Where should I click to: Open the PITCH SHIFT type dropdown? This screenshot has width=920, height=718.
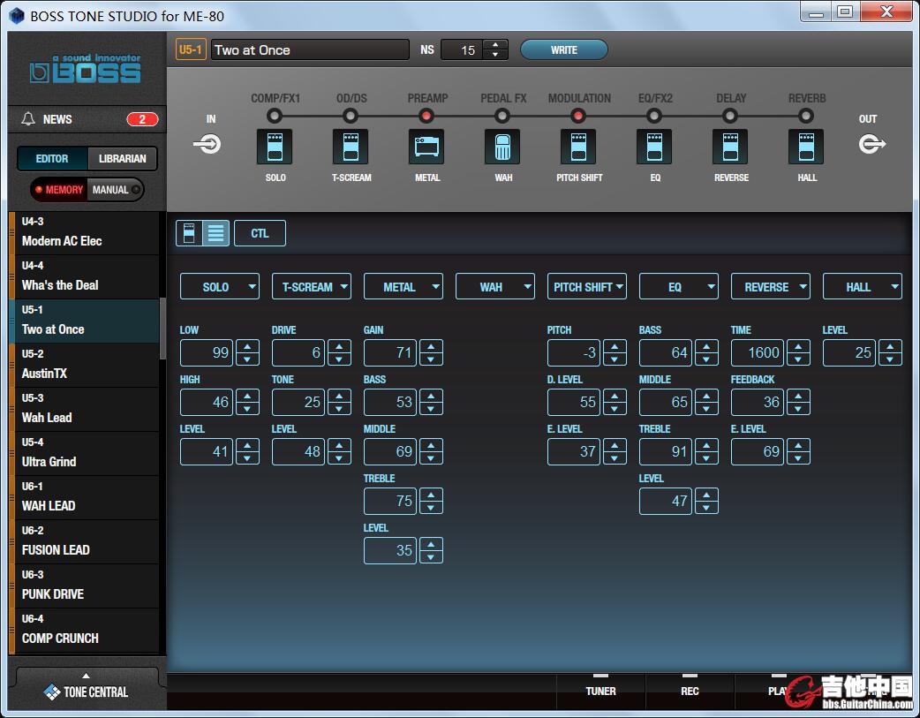[586, 287]
